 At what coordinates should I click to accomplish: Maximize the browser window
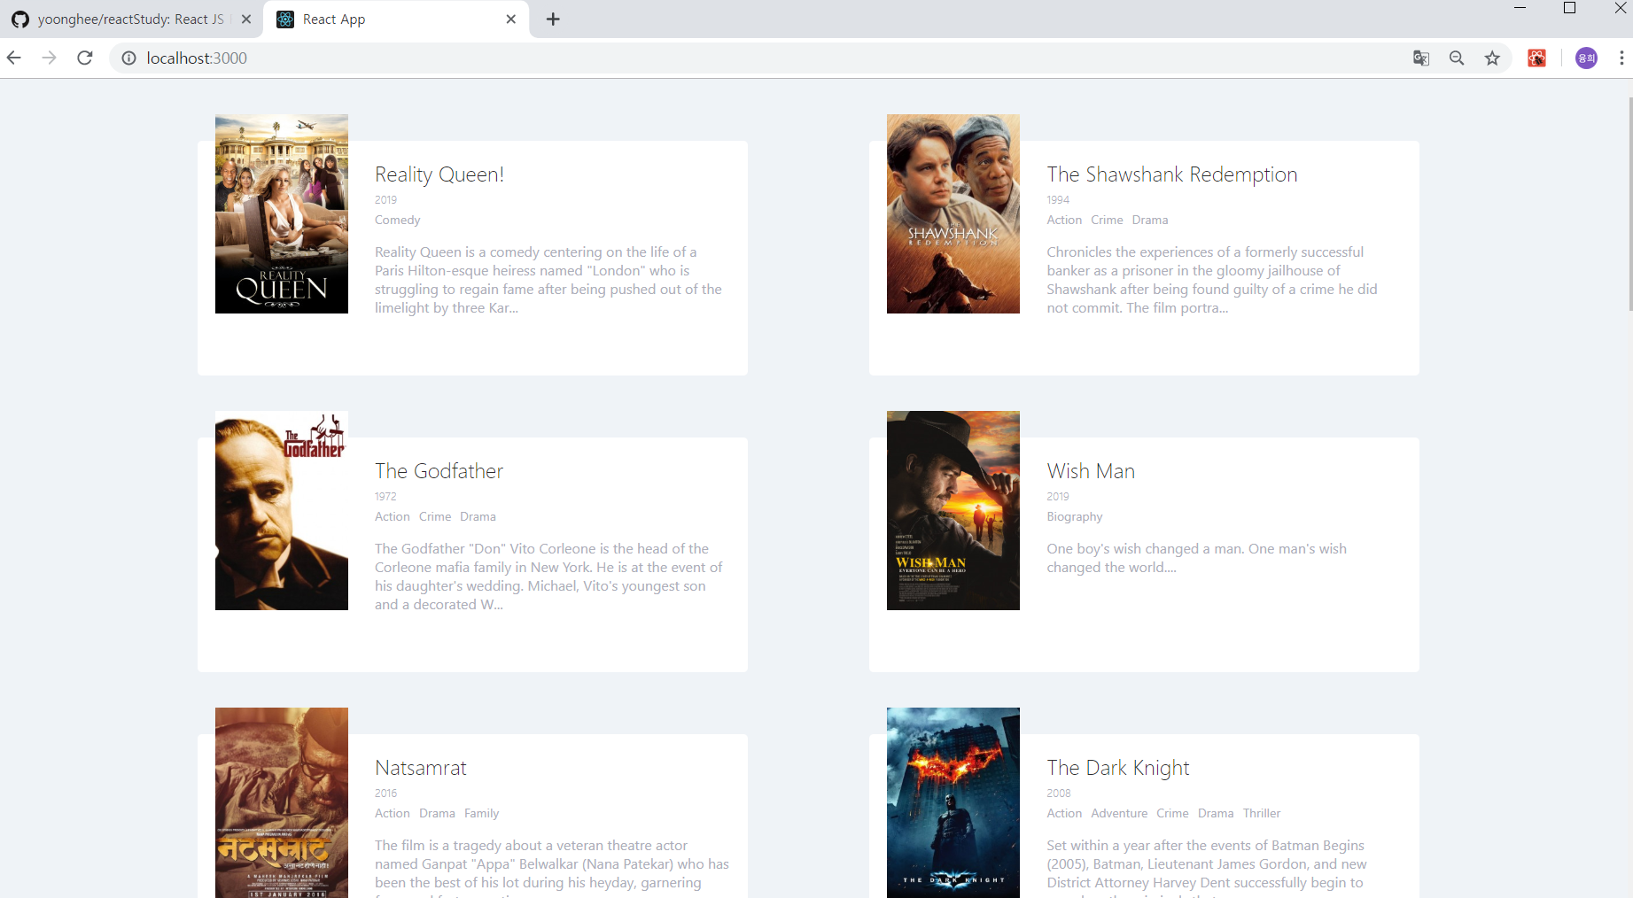pyautogui.click(x=1569, y=8)
